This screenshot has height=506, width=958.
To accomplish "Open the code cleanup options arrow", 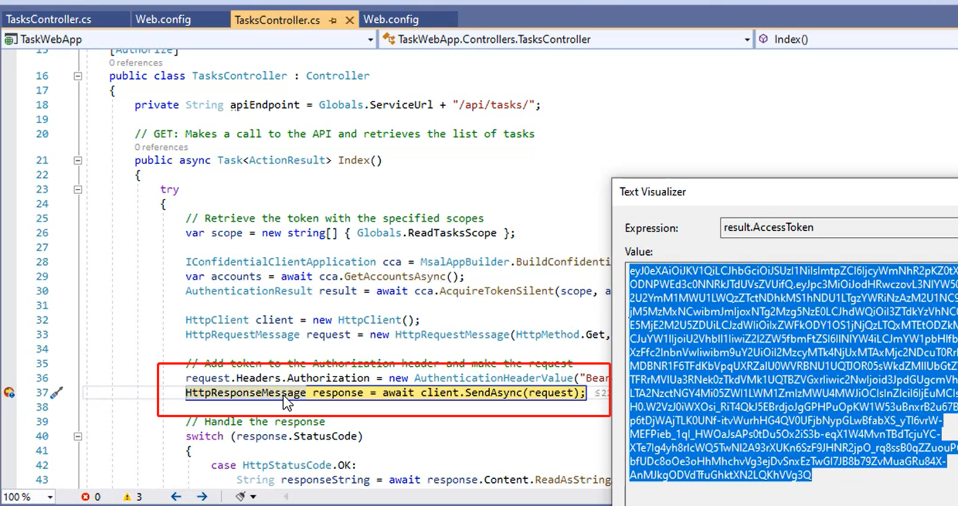I will 254,497.
